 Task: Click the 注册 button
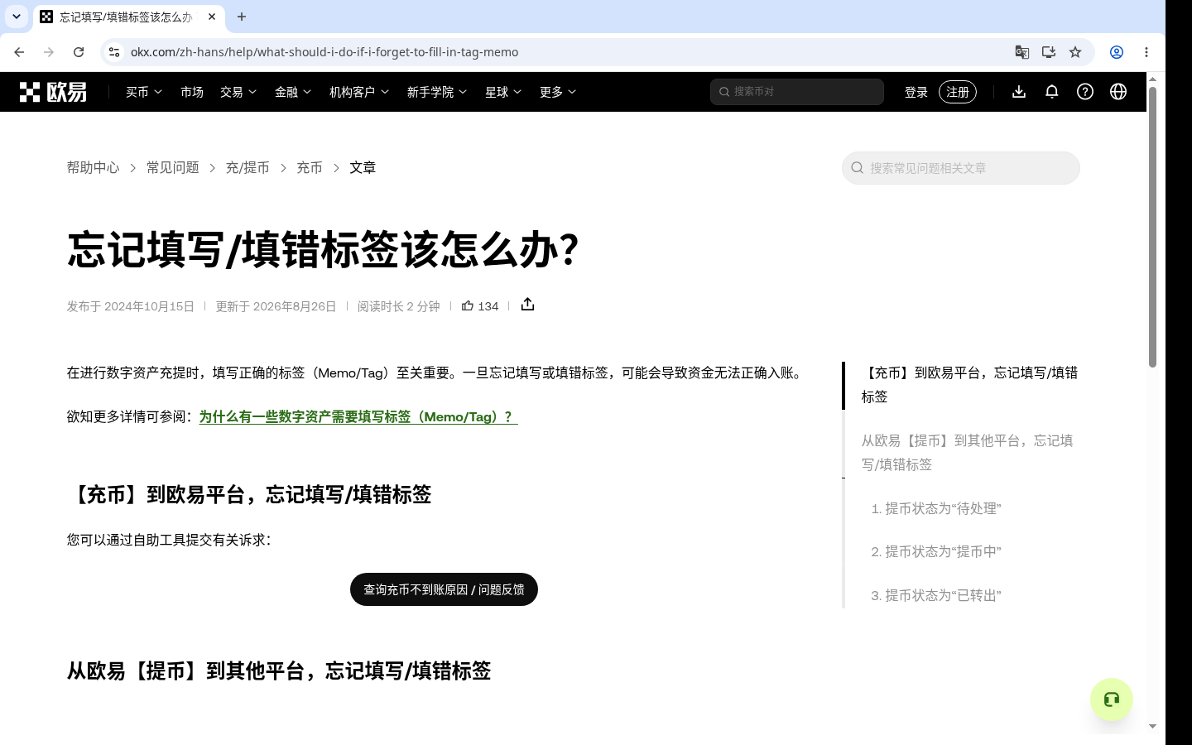click(958, 92)
